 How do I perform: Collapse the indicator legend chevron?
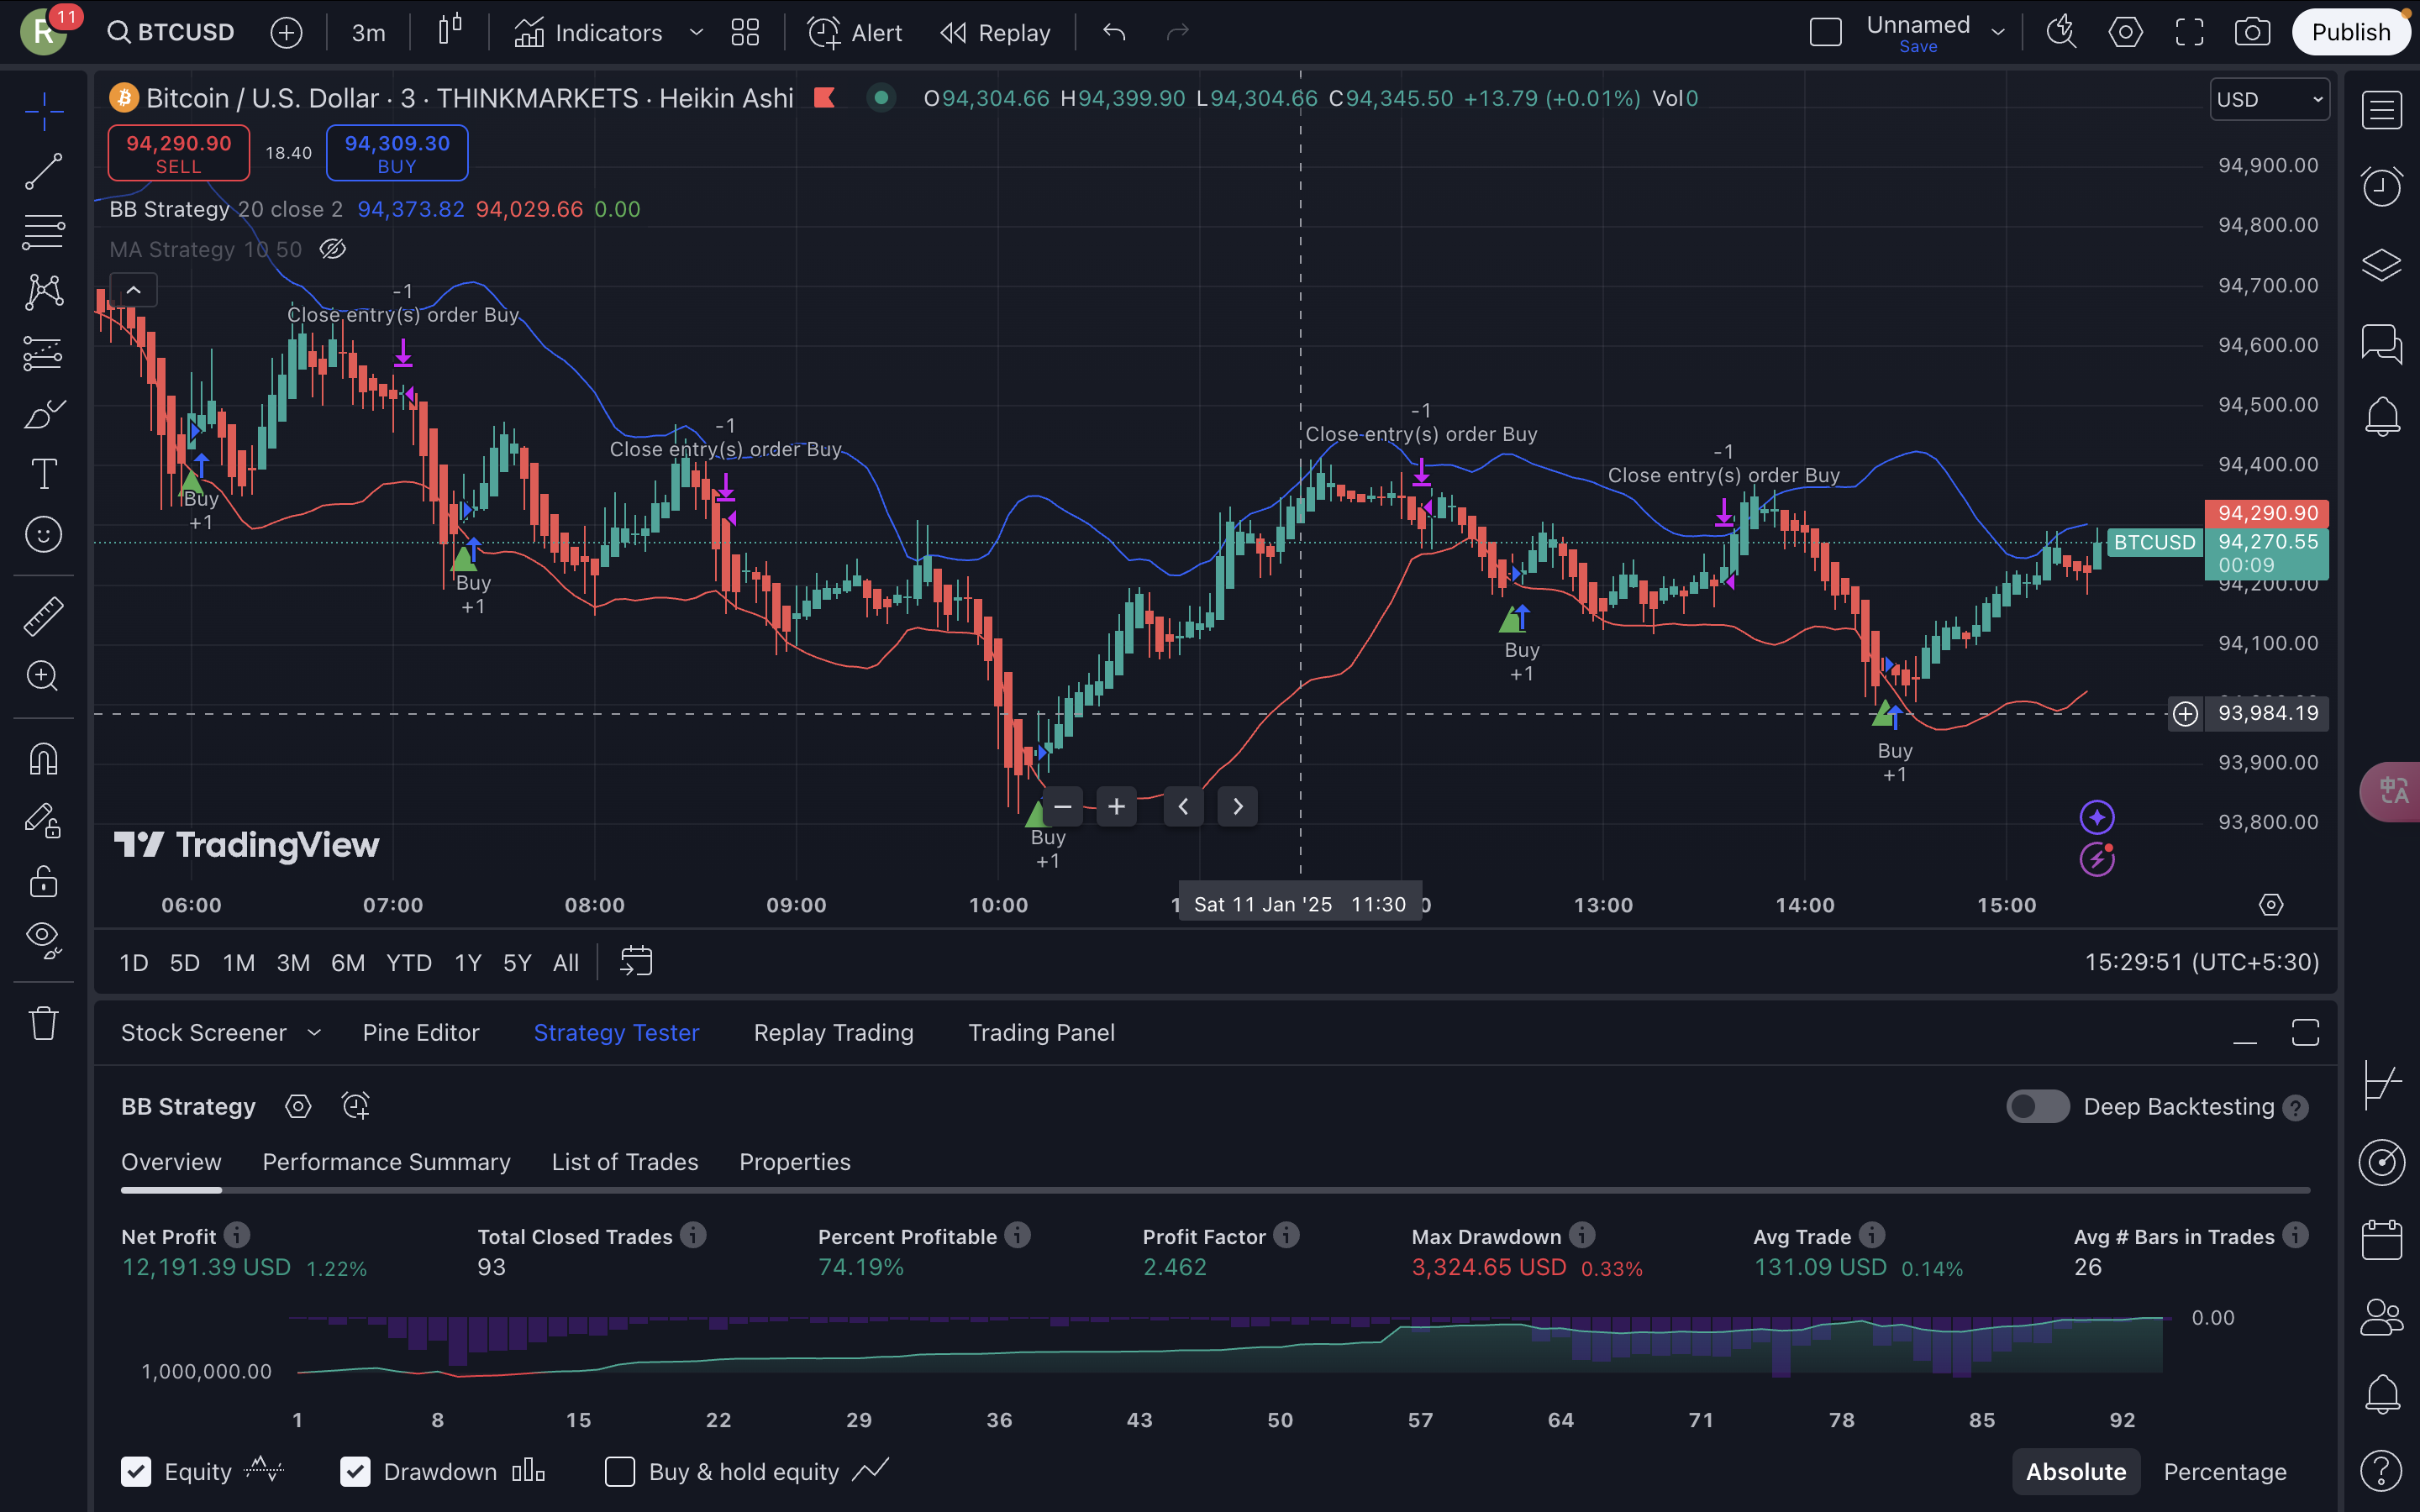[x=133, y=290]
